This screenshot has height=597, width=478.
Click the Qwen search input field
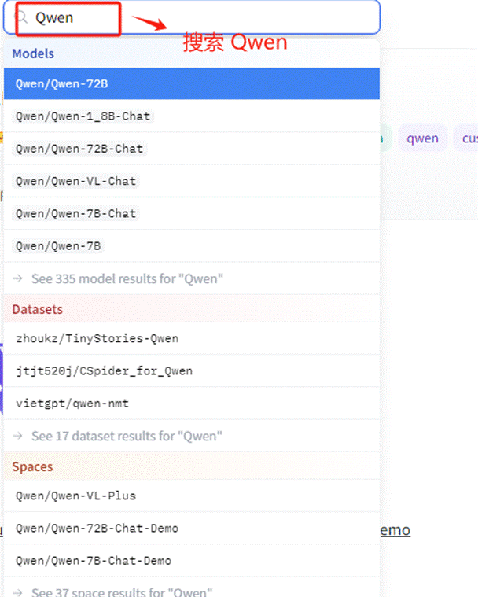point(197,17)
